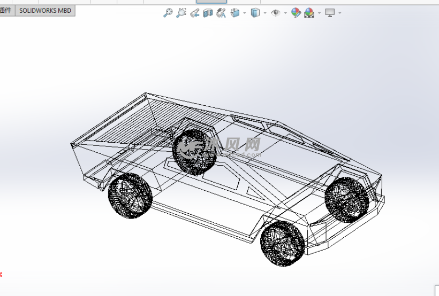Click the View Settings monitor icon
This screenshot has height=296, width=439.
pos(330,13)
